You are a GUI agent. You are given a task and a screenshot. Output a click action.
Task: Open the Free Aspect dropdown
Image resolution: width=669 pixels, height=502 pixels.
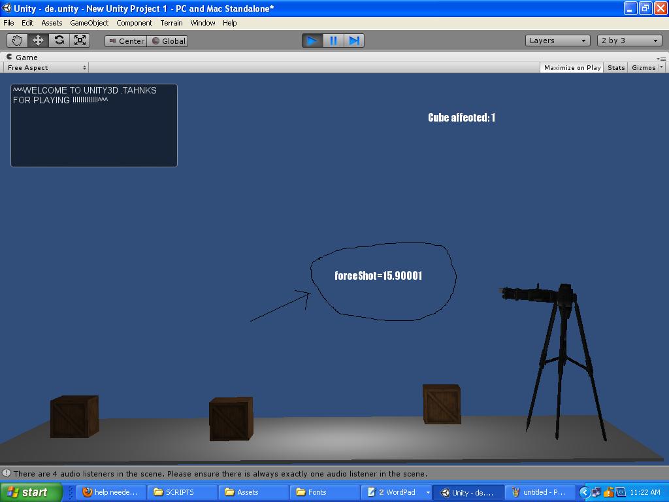[x=44, y=67]
